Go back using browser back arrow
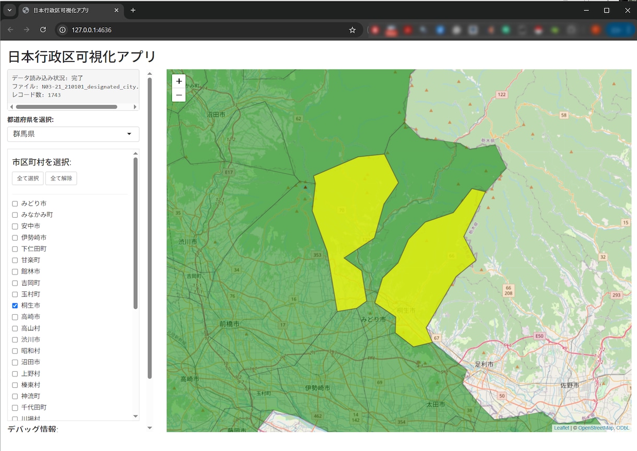 tap(10, 30)
